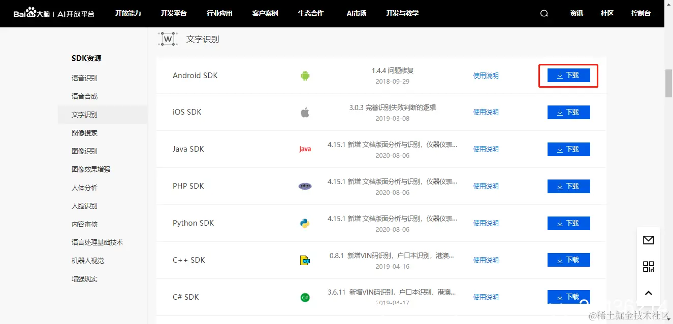The height and width of the screenshot is (324, 673).
Task: Open the envelope feedback icon
Action: coord(648,240)
